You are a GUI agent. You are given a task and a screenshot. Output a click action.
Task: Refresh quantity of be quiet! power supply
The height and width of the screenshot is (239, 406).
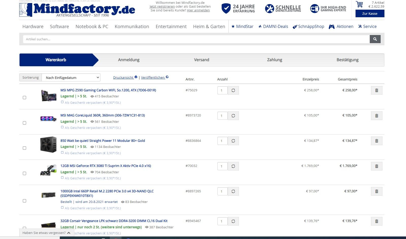[x=233, y=141]
